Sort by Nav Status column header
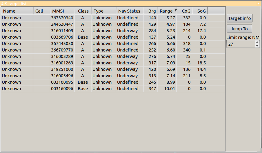Viewport: 262px width, 153px height. point(130,11)
